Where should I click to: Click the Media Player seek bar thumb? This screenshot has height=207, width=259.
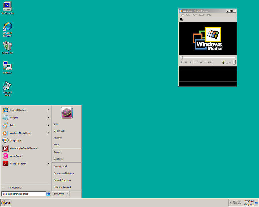(x=181, y=57)
